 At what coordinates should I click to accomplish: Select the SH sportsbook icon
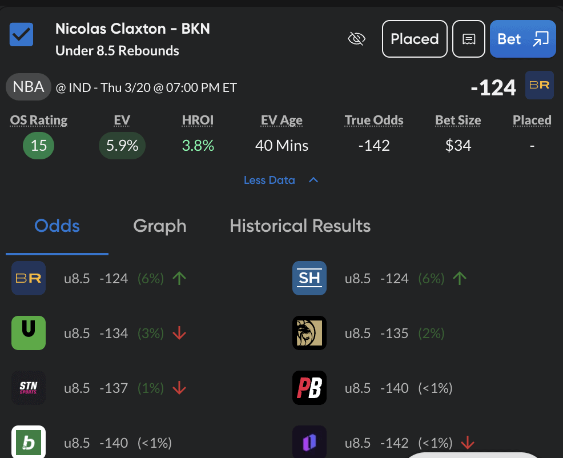pyautogui.click(x=309, y=278)
